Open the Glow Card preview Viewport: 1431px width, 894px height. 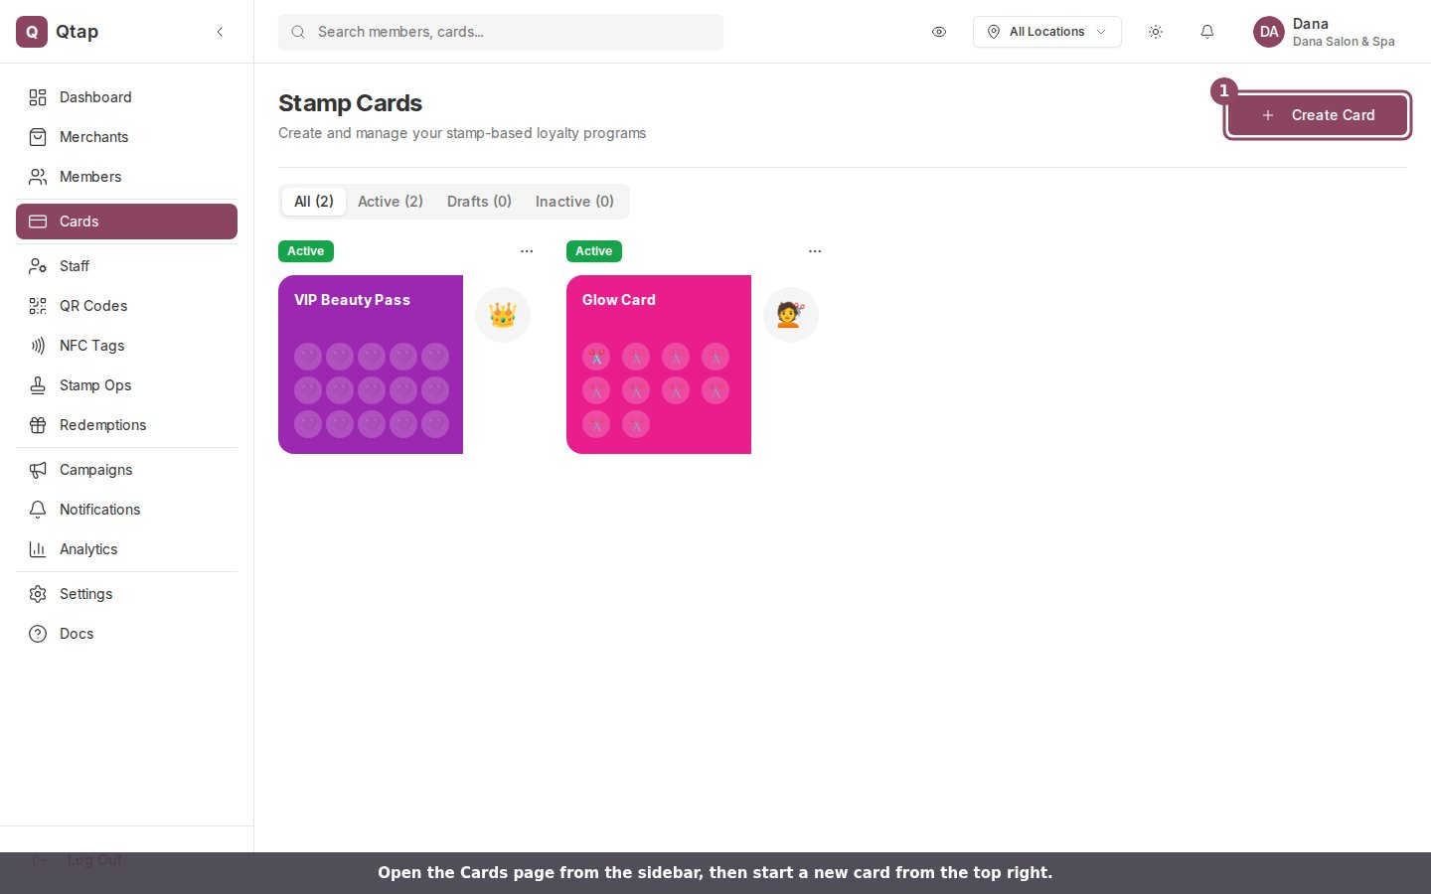[x=659, y=365]
